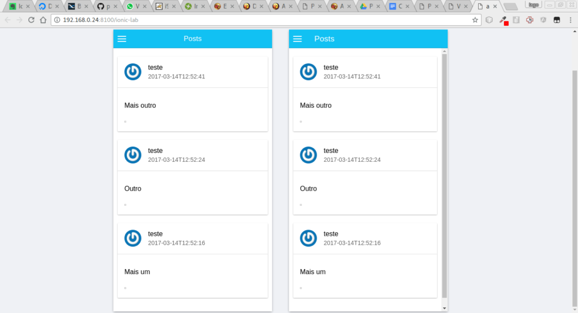
Task: Click the down arrow on the right panel's scrollbar
Action: pos(444,308)
